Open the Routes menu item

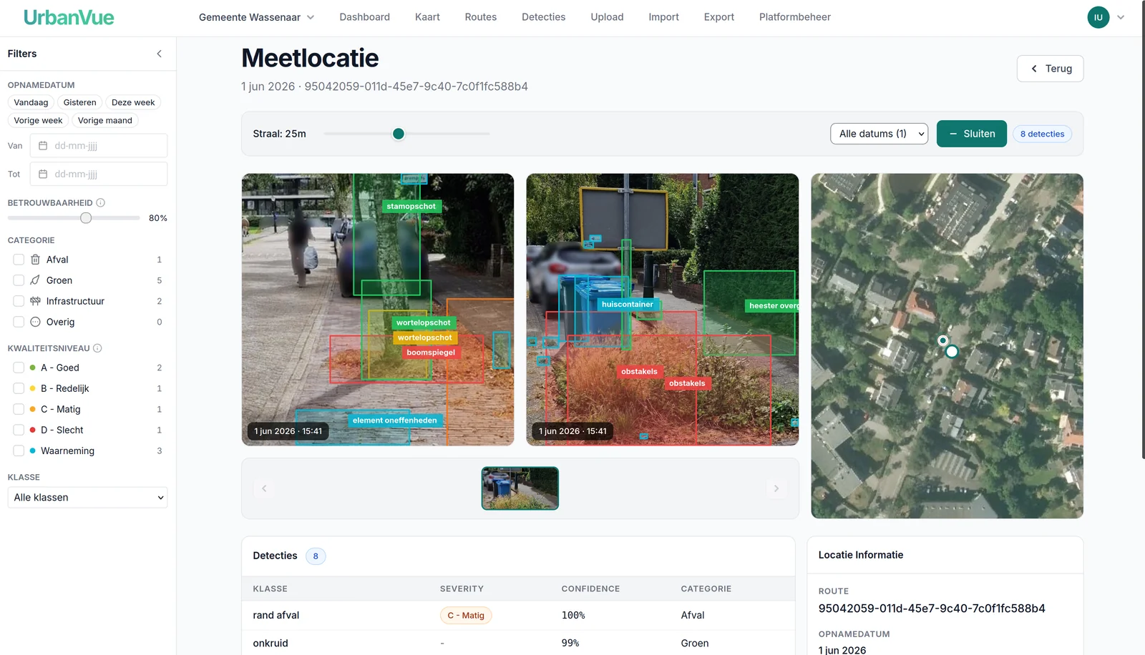coord(481,17)
